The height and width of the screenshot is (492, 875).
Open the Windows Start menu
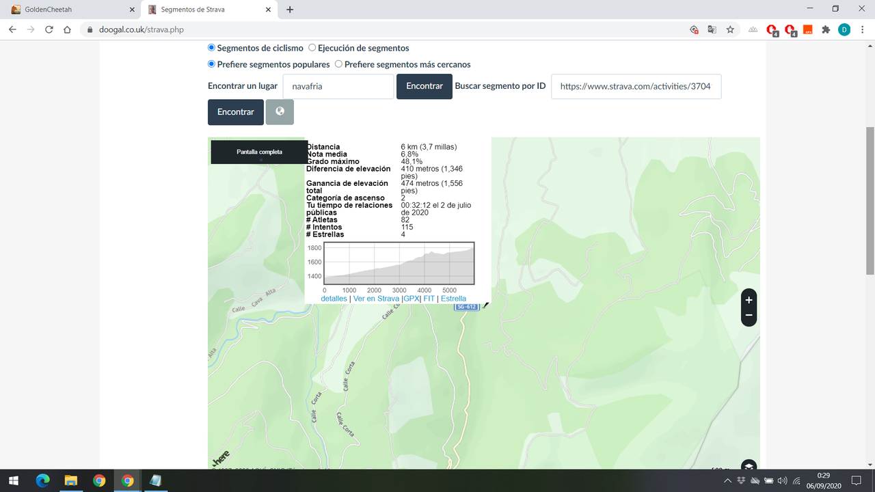click(x=14, y=480)
